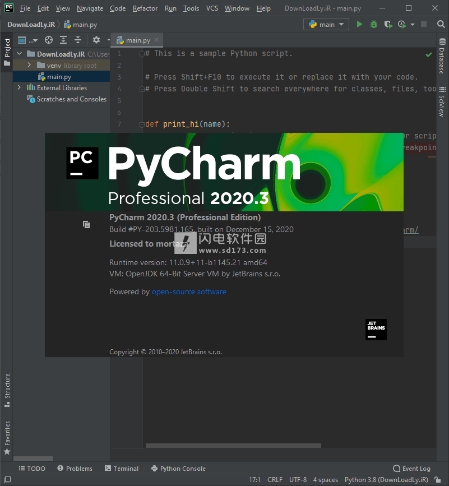Click the CRLF line separator indicator
Screen dimensions: 449x486
click(x=275, y=480)
